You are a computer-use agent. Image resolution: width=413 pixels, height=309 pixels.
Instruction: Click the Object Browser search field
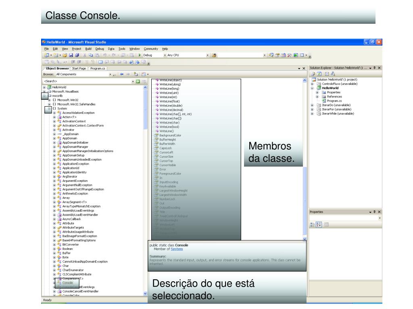pyautogui.click(x=87, y=81)
